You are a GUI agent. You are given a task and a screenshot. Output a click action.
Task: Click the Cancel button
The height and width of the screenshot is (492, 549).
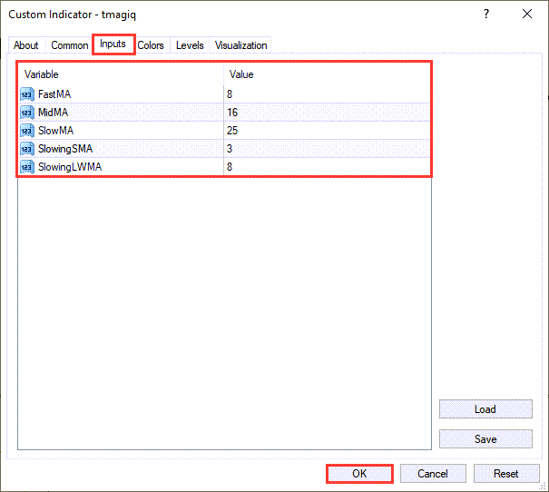pos(433,474)
